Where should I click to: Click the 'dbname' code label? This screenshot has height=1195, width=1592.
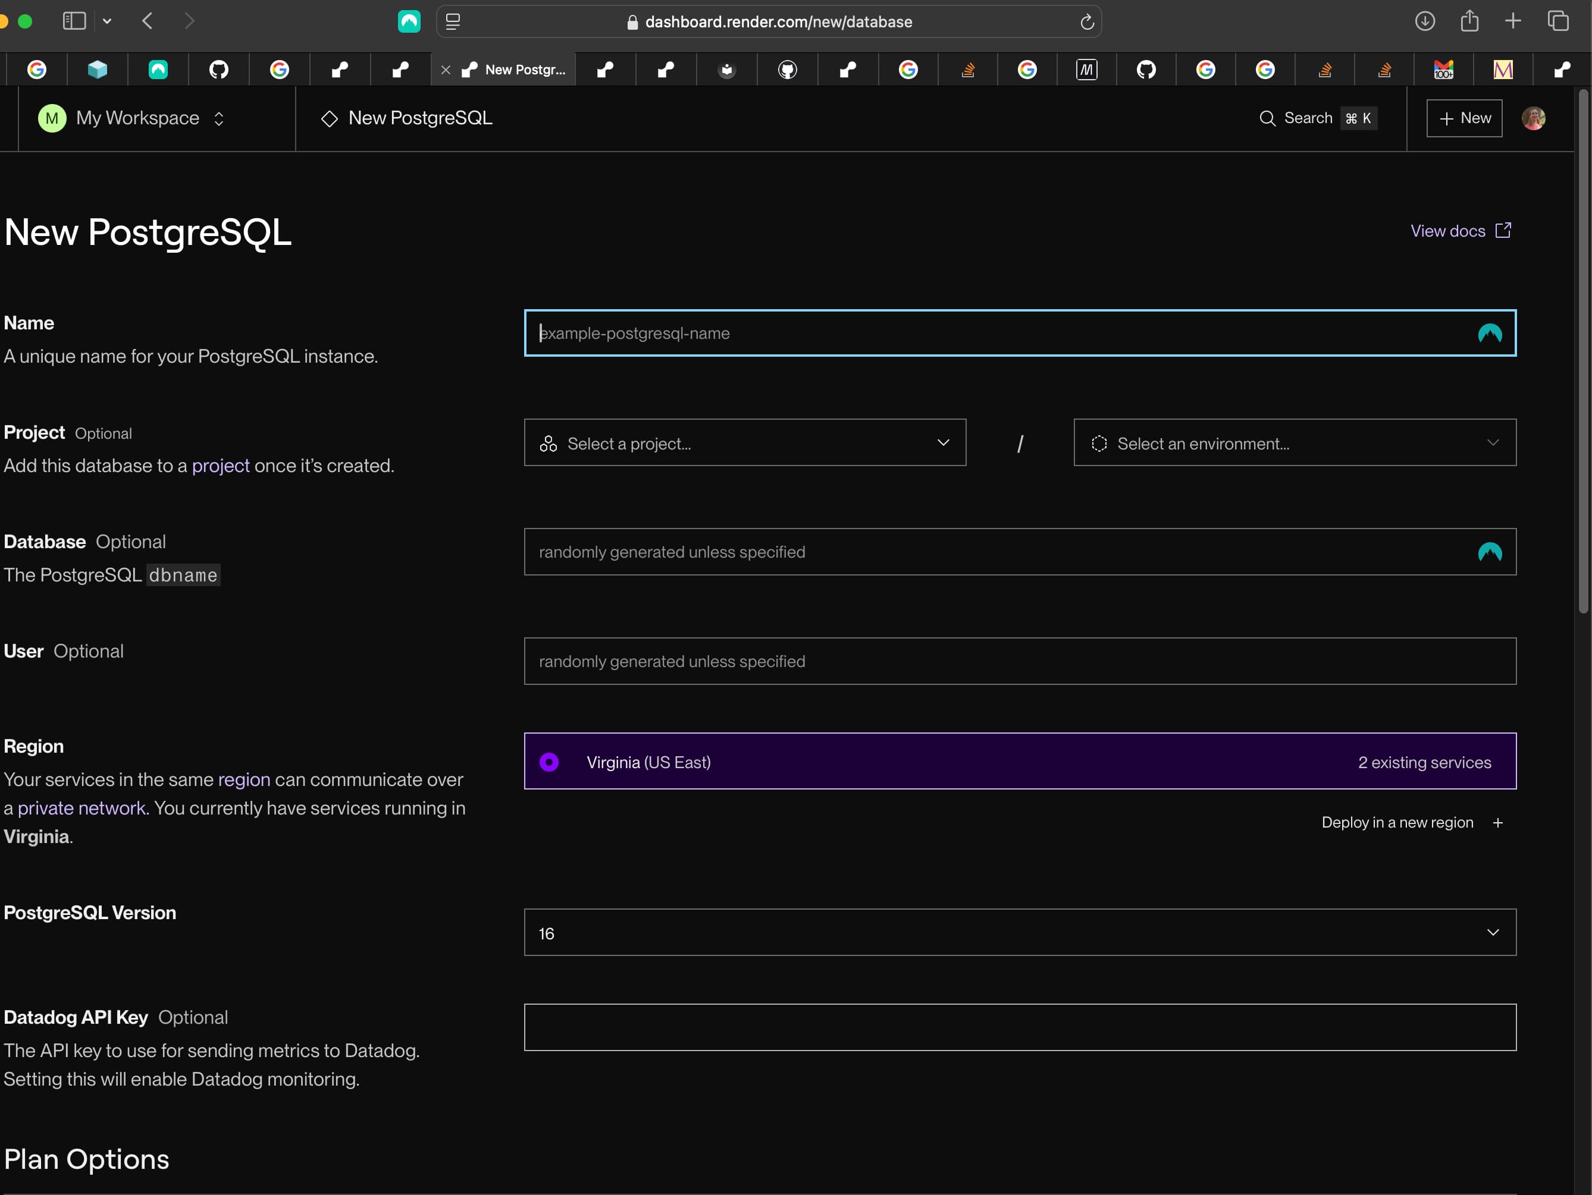183,575
